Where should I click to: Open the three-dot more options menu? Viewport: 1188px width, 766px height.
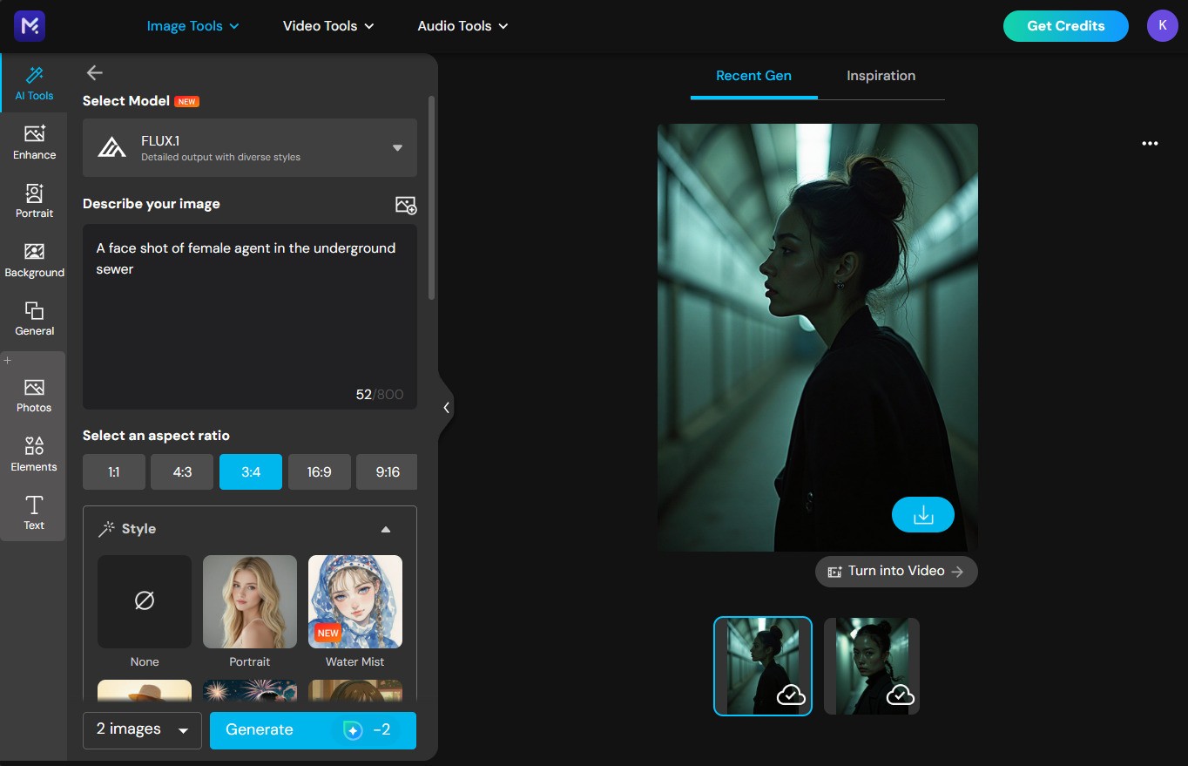pos(1150,144)
